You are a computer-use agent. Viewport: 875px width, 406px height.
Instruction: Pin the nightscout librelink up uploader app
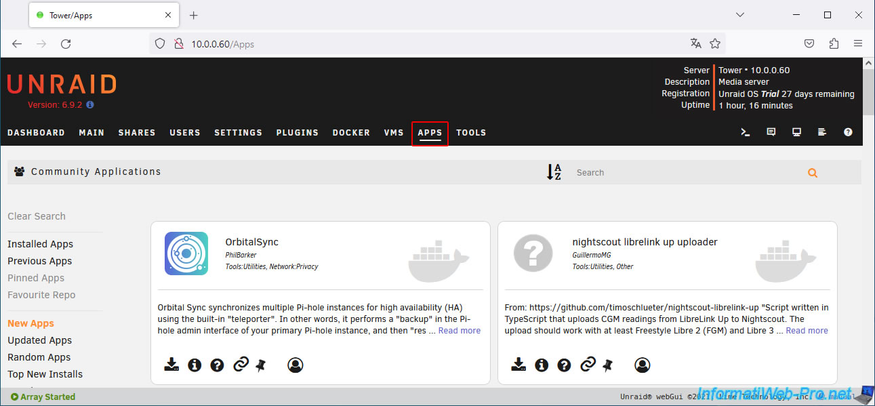[x=608, y=365]
